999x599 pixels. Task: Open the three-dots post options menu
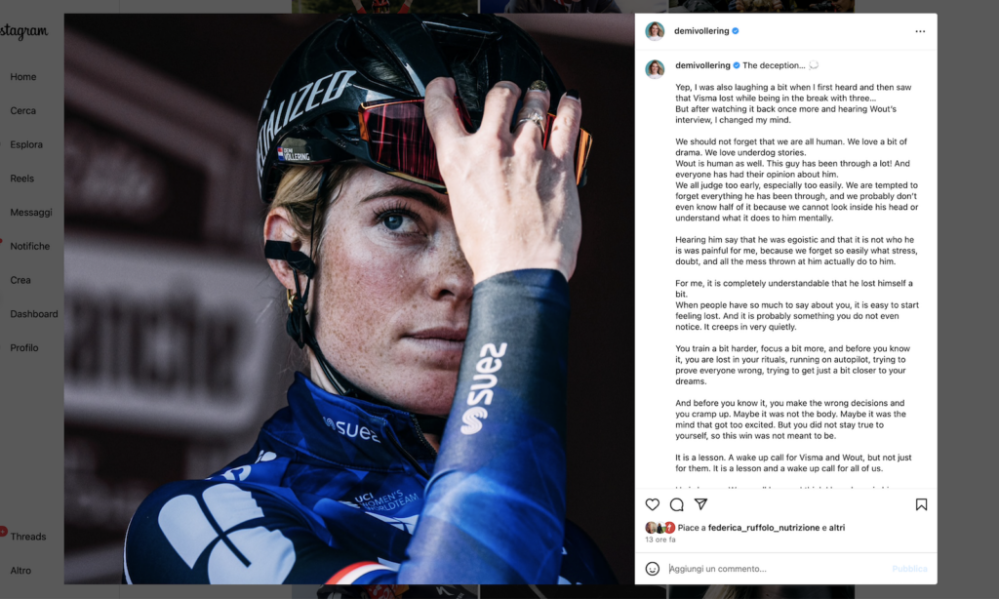(x=920, y=31)
